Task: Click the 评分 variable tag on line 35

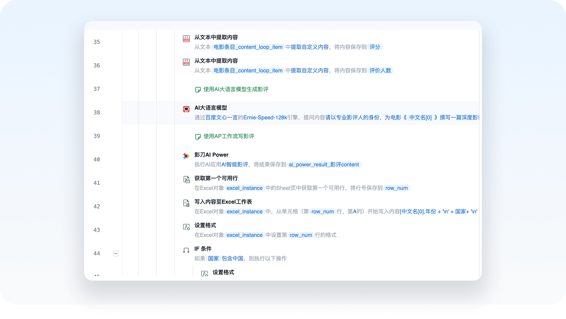Action: [x=375, y=47]
